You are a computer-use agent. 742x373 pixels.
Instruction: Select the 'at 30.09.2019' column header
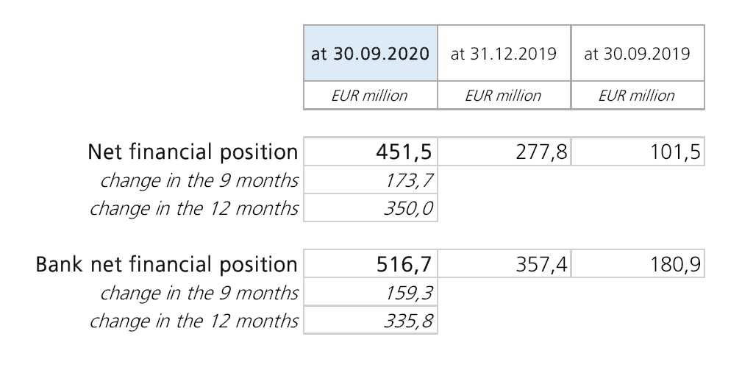coord(637,54)
